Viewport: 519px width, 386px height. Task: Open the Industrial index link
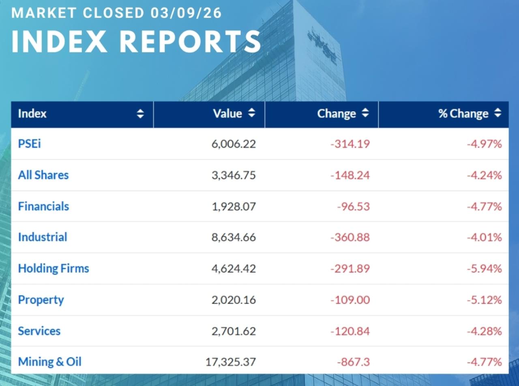click(x=43, y=237)
